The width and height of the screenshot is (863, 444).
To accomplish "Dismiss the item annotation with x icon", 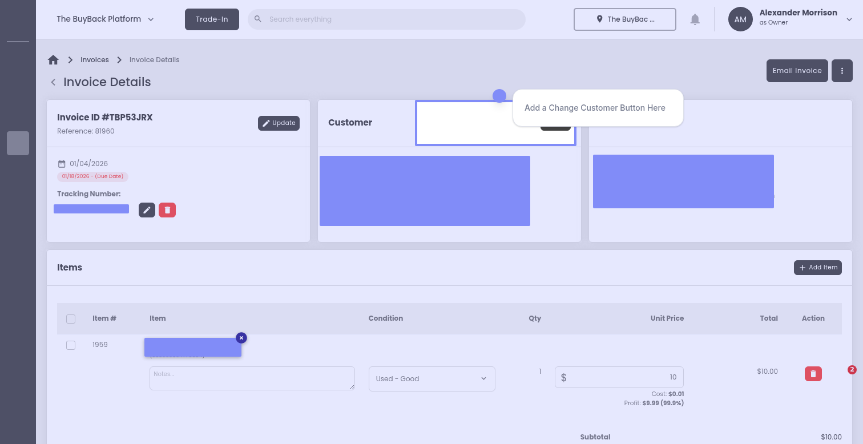I will [x=241, y=338].
